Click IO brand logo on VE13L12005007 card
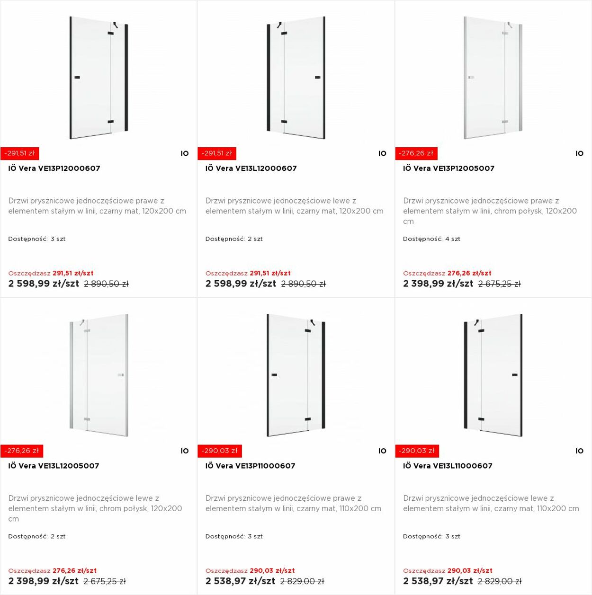Screen dimensions: 592x595 pos(185,451)
